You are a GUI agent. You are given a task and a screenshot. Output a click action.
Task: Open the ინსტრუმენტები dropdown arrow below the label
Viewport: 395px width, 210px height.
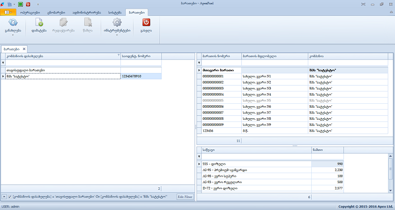tap(117, 35)
